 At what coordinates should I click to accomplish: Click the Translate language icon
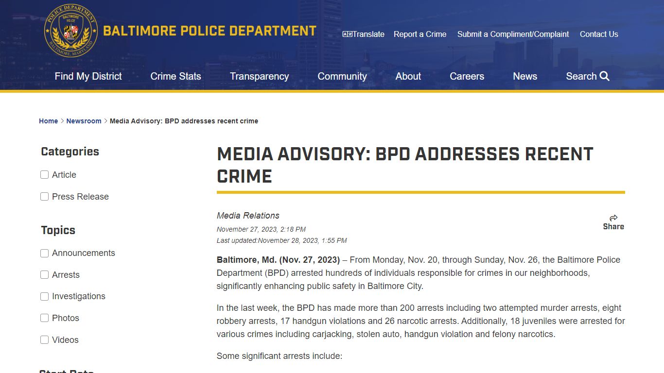point(347,34)
